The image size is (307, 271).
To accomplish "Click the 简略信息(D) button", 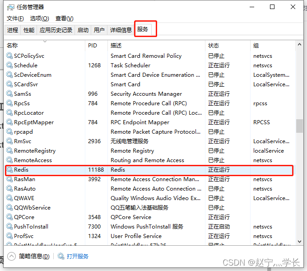I will tap(34, 256).
